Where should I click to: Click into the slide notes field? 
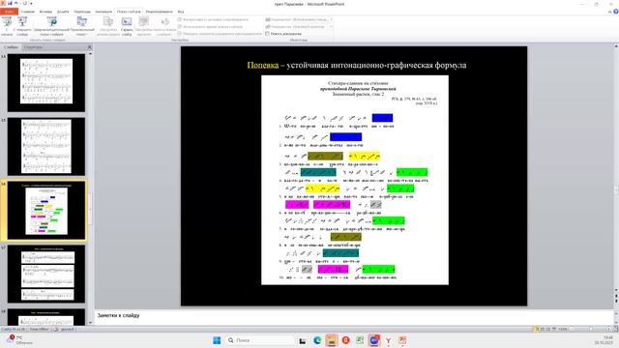click(x=354, y=316)
